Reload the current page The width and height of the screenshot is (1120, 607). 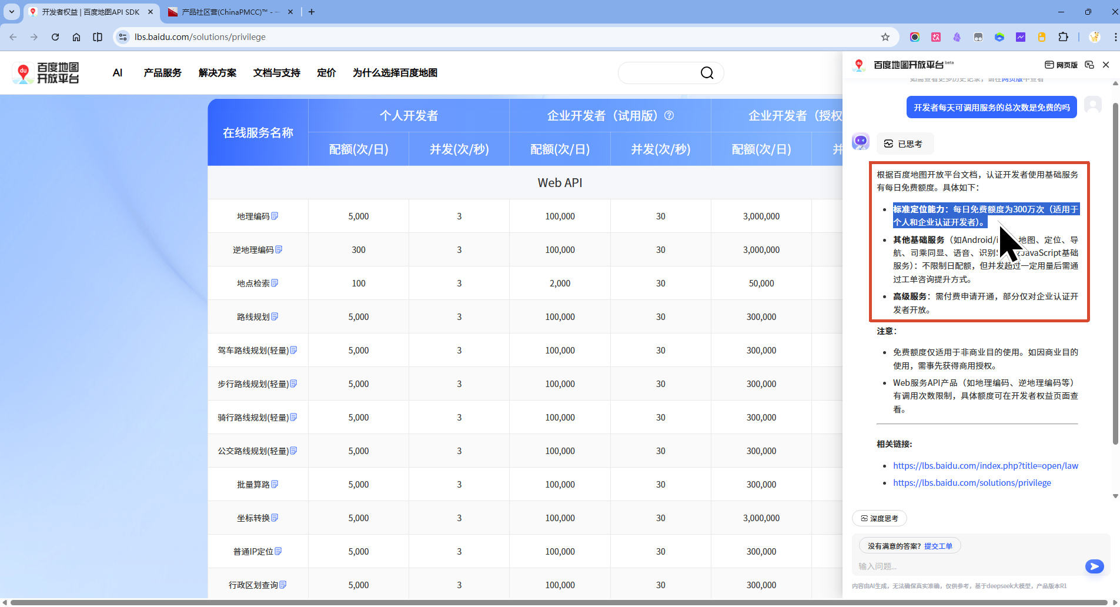click(x=55, y=37)
